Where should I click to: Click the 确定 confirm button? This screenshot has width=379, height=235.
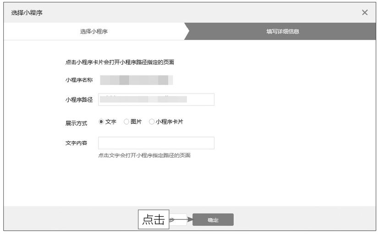(x=213, y=220)
